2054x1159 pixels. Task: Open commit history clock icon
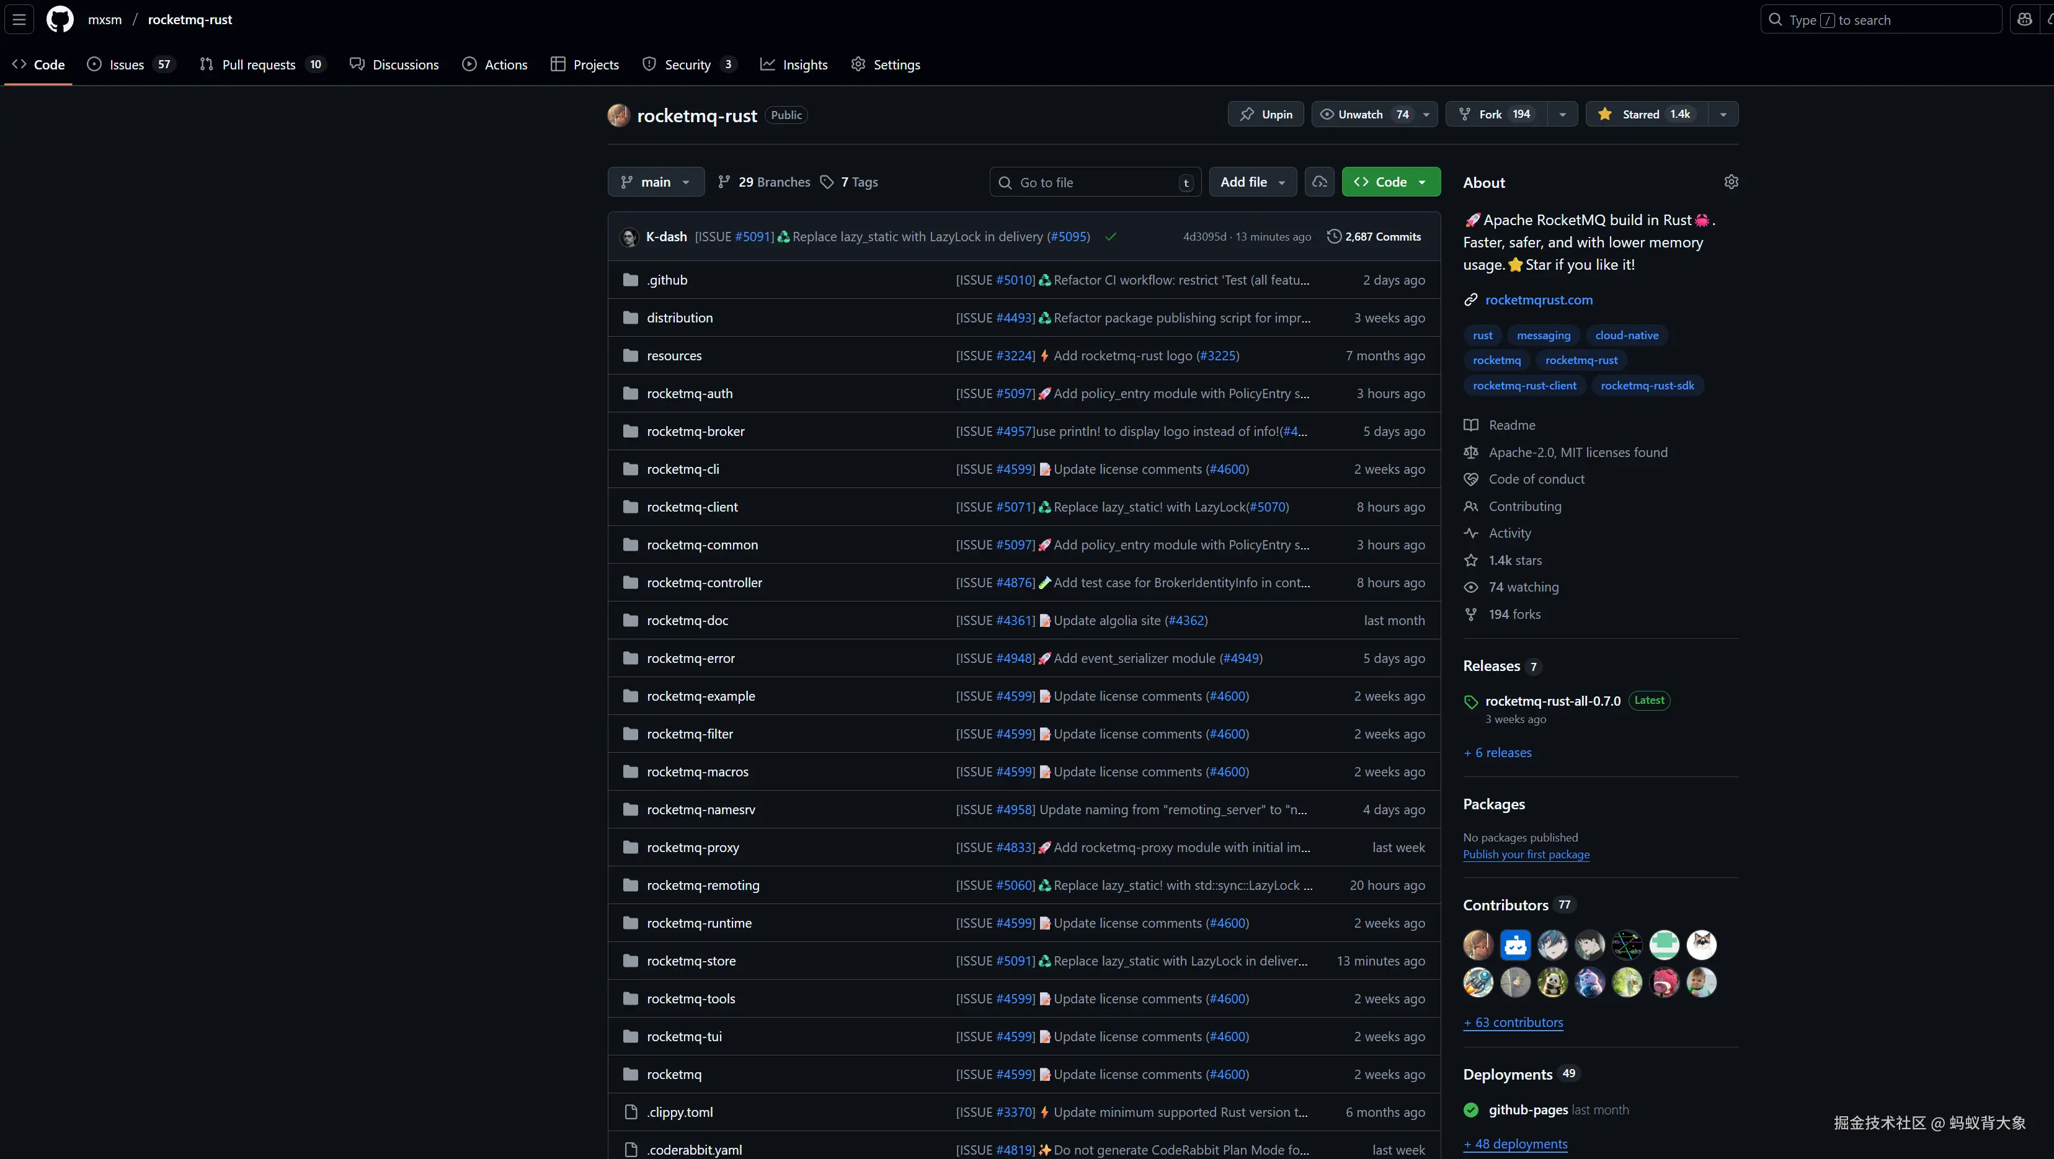[x=1333, y=236]
